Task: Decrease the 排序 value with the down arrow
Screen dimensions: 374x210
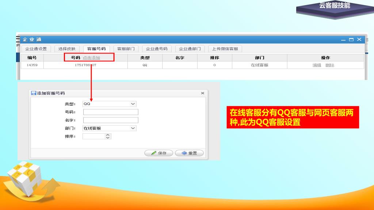Action: 108,138
